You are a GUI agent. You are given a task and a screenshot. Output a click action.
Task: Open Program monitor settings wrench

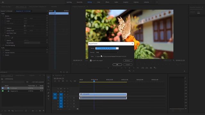point(174,60)
